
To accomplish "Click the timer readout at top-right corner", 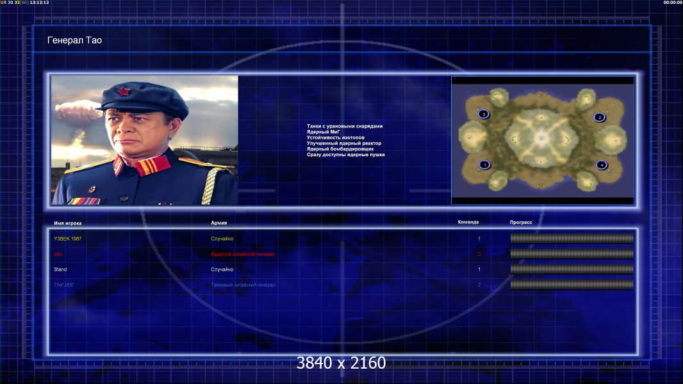I will pos(673,3).
